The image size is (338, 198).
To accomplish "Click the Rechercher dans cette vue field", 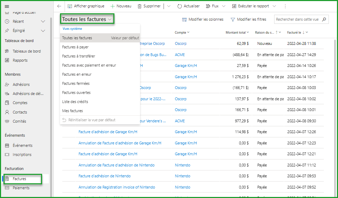I will [x=298, y=20].
